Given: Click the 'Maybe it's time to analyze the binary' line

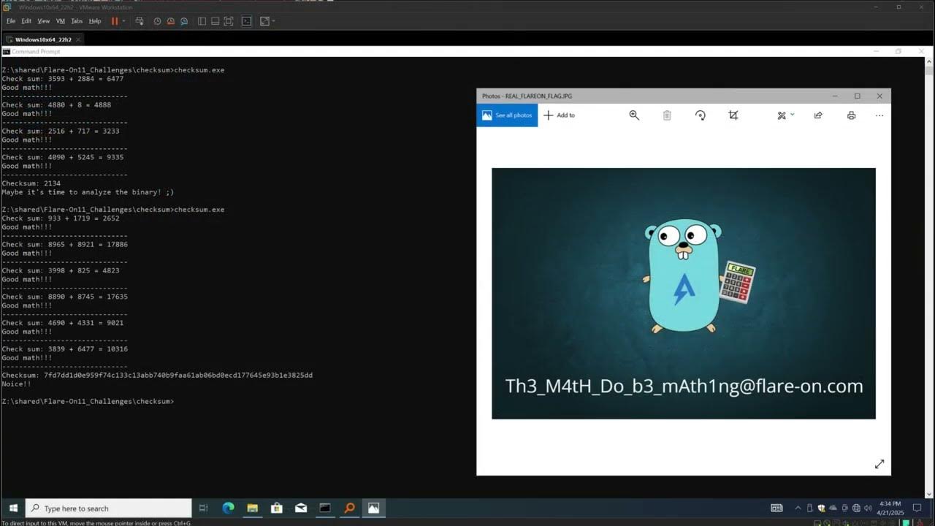Looking at the screenshot, I should click(x=88, y=192).
